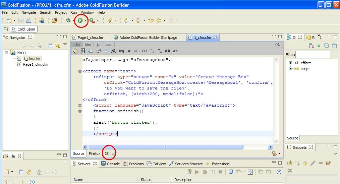
Task: Click the Open Perspective icon
Action: 6,29
